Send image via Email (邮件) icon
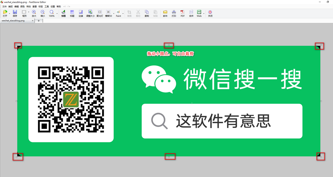 (x=165, y=13)
